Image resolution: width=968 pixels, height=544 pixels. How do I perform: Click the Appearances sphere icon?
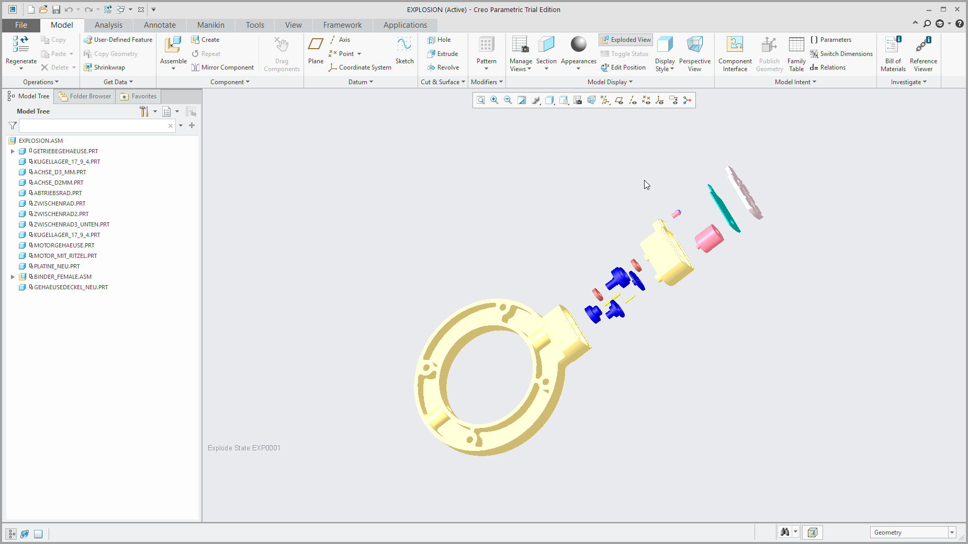pos(579,44)
